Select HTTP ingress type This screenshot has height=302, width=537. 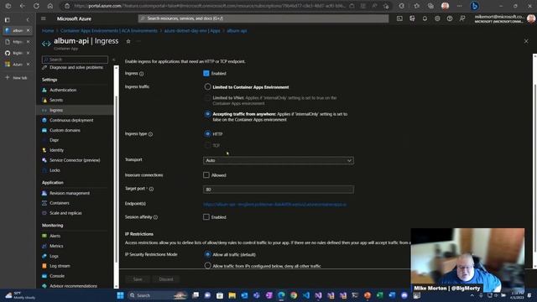pyautogui.click(x=207, y=134)
